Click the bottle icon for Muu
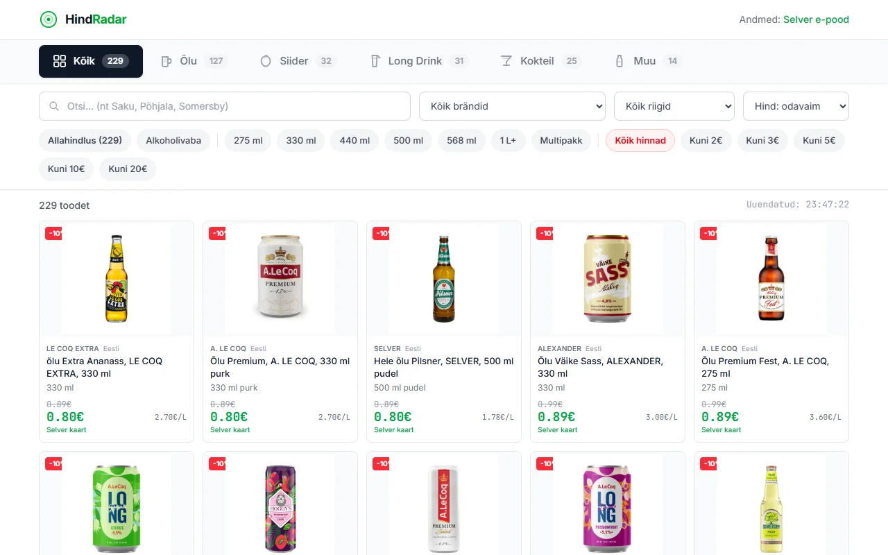Screen dimensions: 888x555 pos(620,61)
